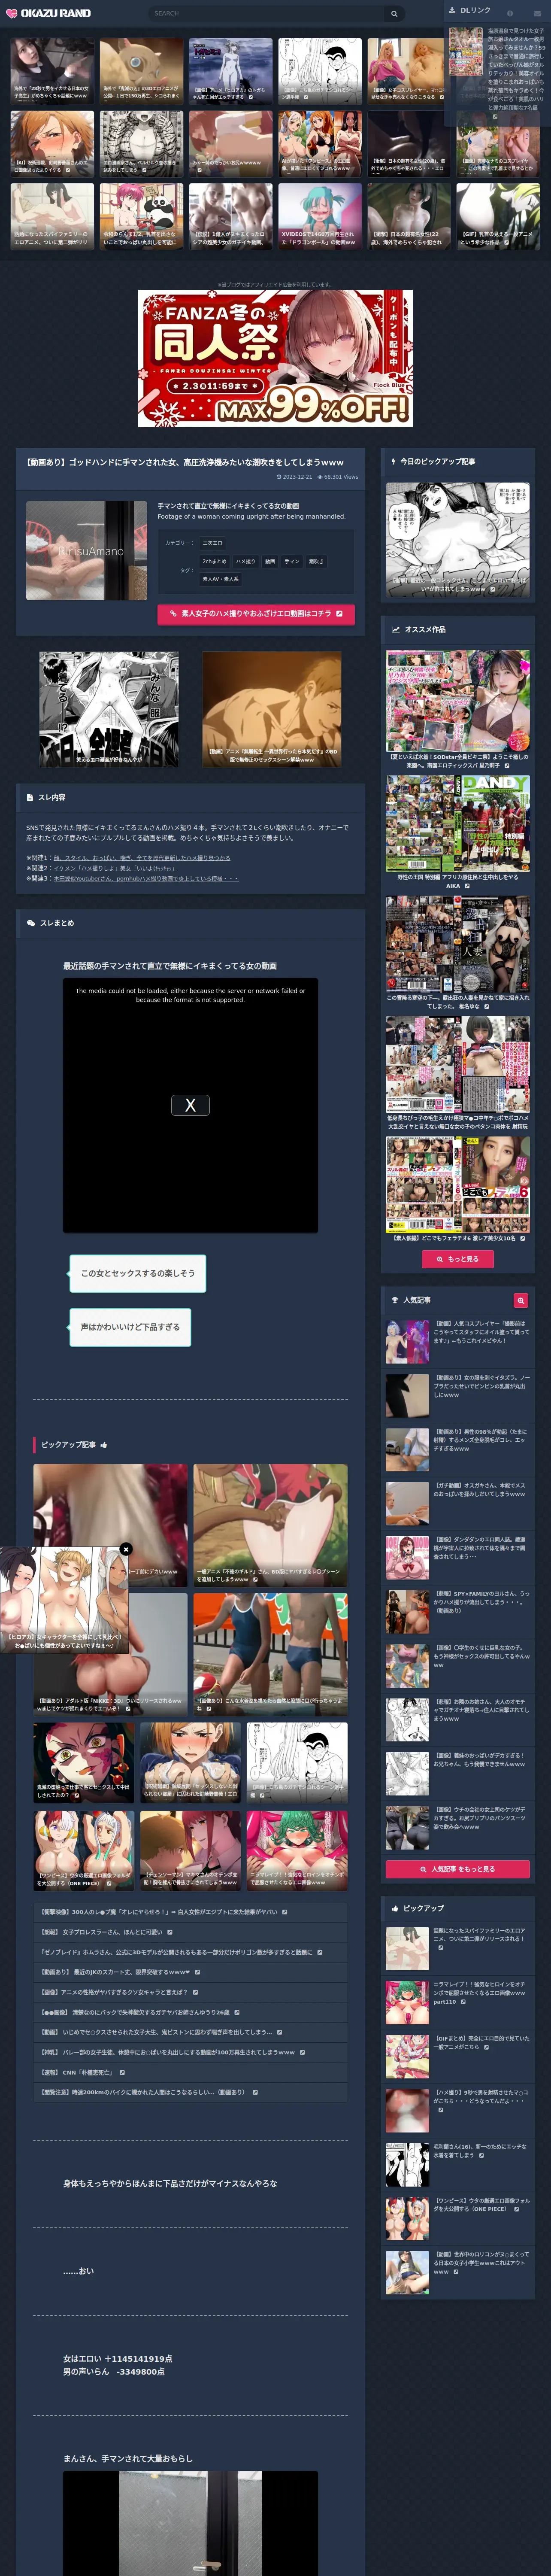Click the trophy icon beside 人気記事
Screen dimensions: 551x2576
tap(395, 1300)
